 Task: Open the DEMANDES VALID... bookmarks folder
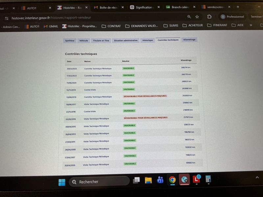pyautogui.click(x=142, y=26)
